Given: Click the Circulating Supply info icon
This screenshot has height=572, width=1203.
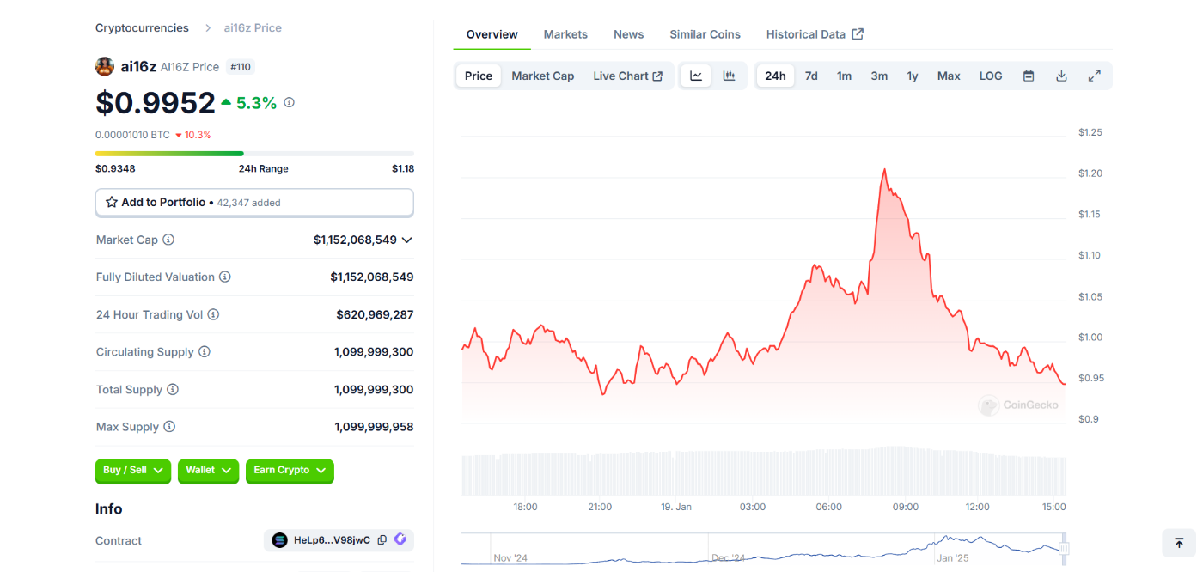Looking at the screenshot, I should tap(205, 352).
